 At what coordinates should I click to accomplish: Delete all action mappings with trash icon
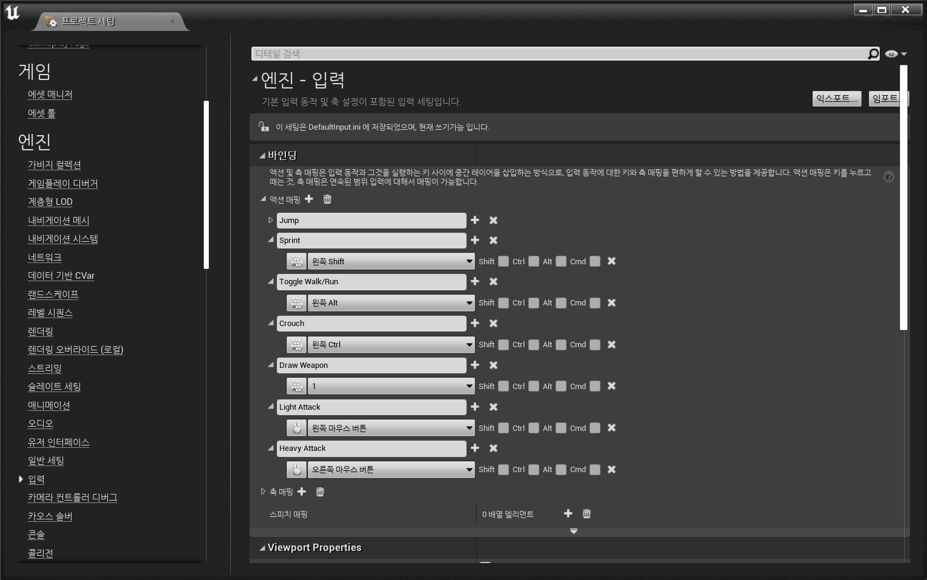tap(327, 199)
